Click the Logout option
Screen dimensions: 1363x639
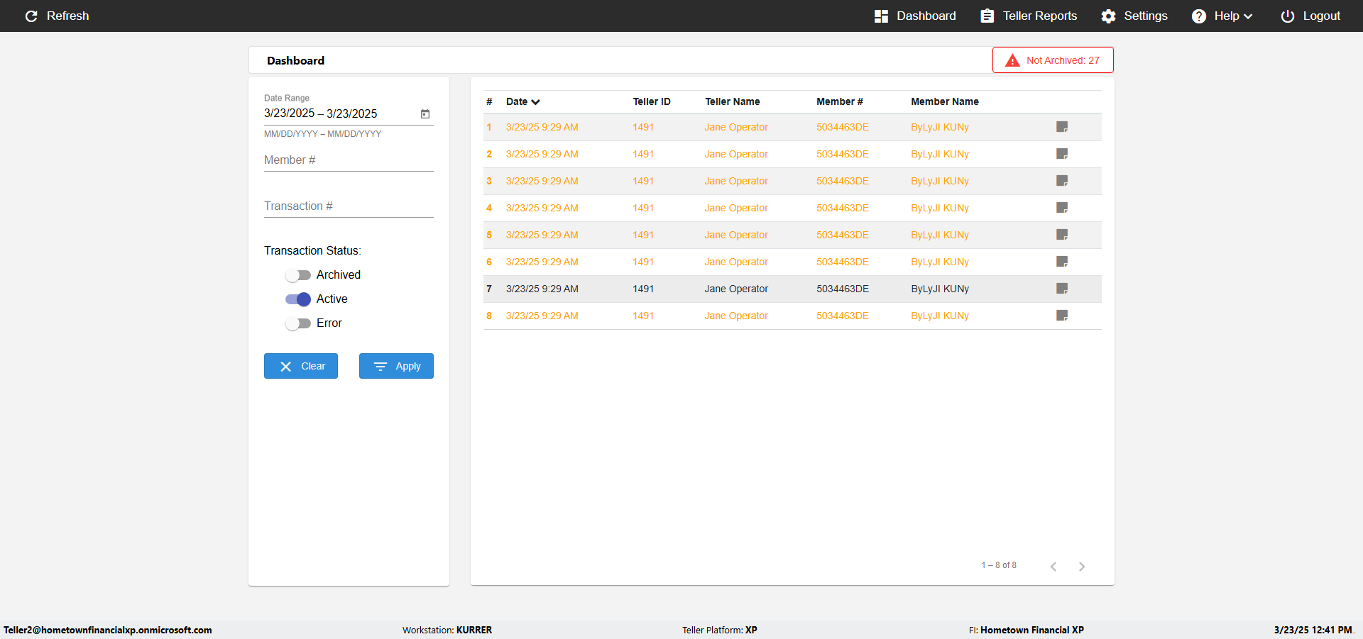(x=1310, y=16)
